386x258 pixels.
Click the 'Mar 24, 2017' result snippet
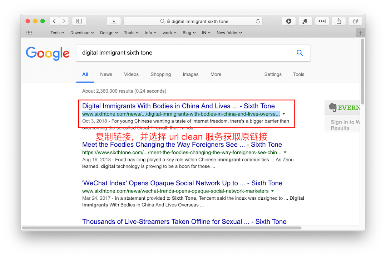193,201
